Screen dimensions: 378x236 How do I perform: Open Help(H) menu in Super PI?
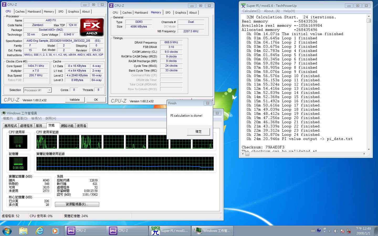289,11
